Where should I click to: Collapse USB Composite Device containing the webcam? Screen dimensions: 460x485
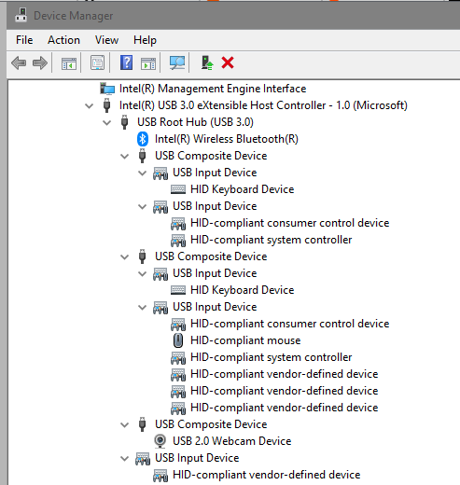click(x=125, y=425)
